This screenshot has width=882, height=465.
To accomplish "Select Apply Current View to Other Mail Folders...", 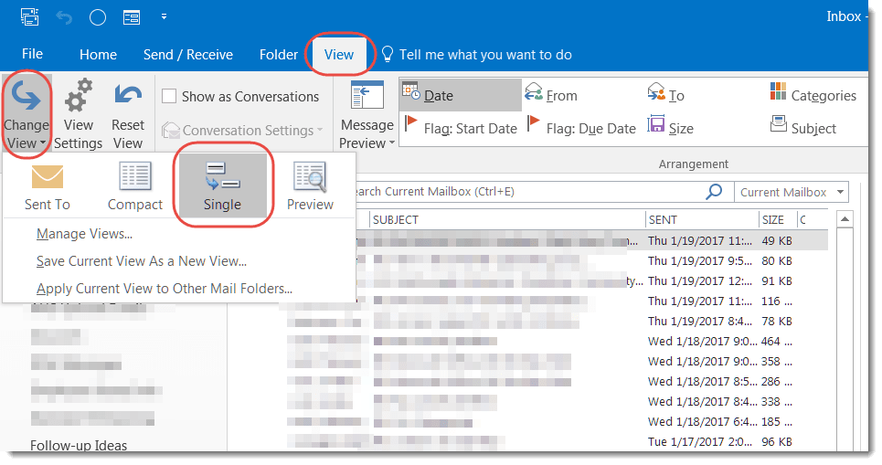I will coord(165,289).
